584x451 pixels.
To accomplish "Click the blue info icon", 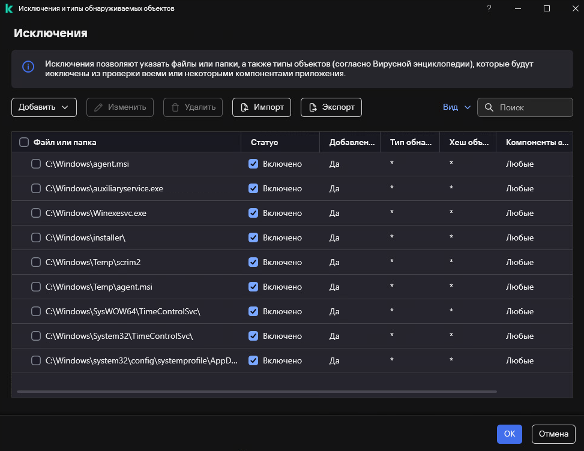I will coord(28,67).
